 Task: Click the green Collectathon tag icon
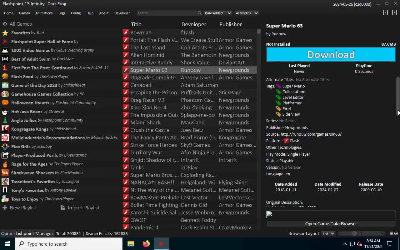pos(278,92)
